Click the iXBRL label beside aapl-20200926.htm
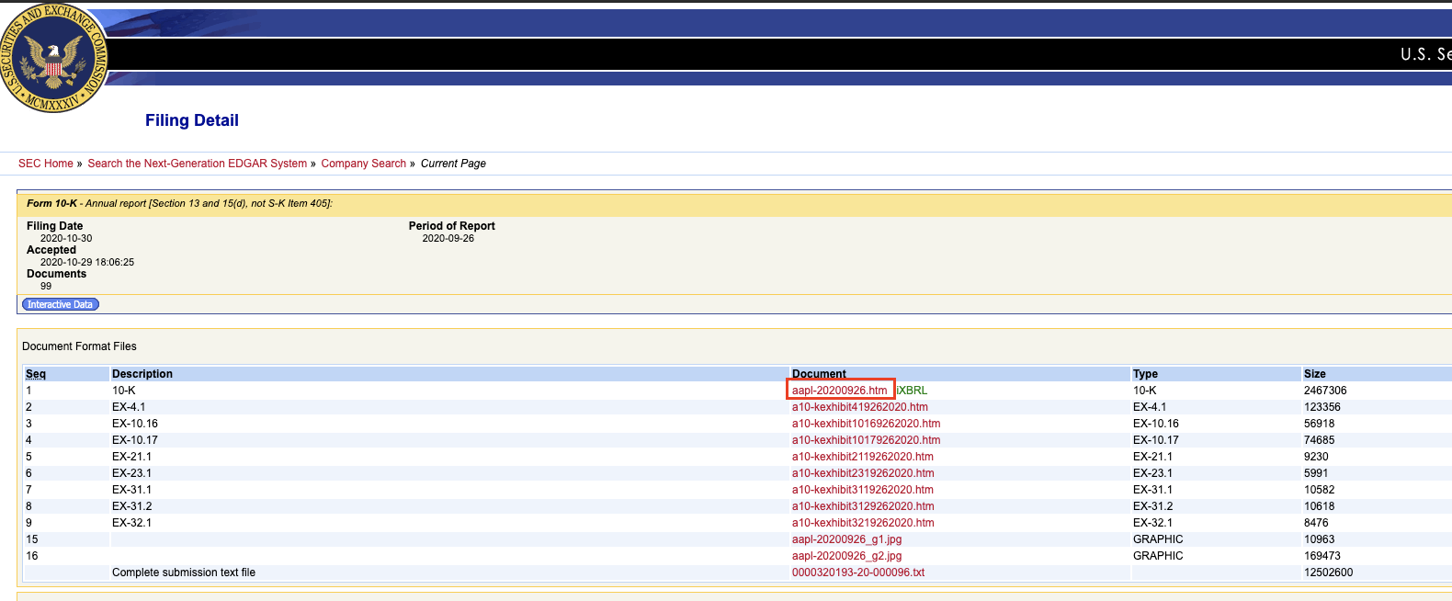This screenshot has height=601, width=1452. tap(912, 391)
